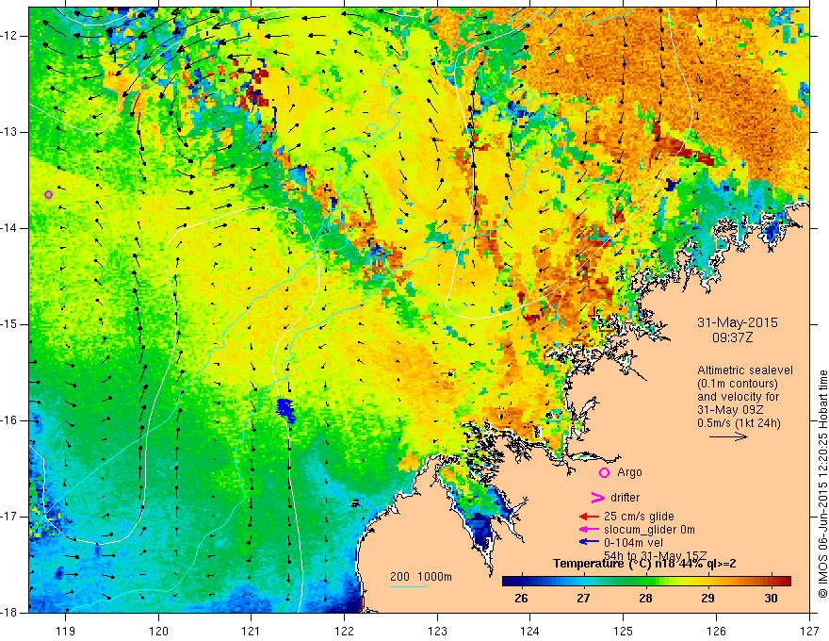
Task: Click the '-15' latitude axis label
Action: click(9, 324)
